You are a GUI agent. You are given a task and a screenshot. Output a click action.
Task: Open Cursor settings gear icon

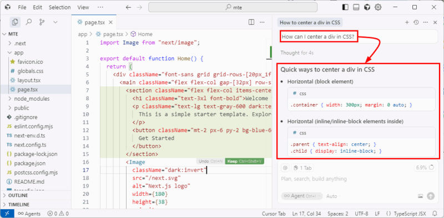pos(378,7)
